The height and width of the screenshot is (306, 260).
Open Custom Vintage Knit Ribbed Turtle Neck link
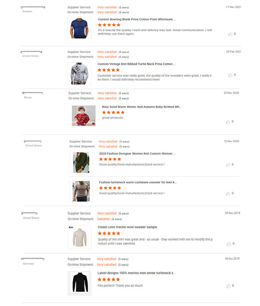(137, 64)
